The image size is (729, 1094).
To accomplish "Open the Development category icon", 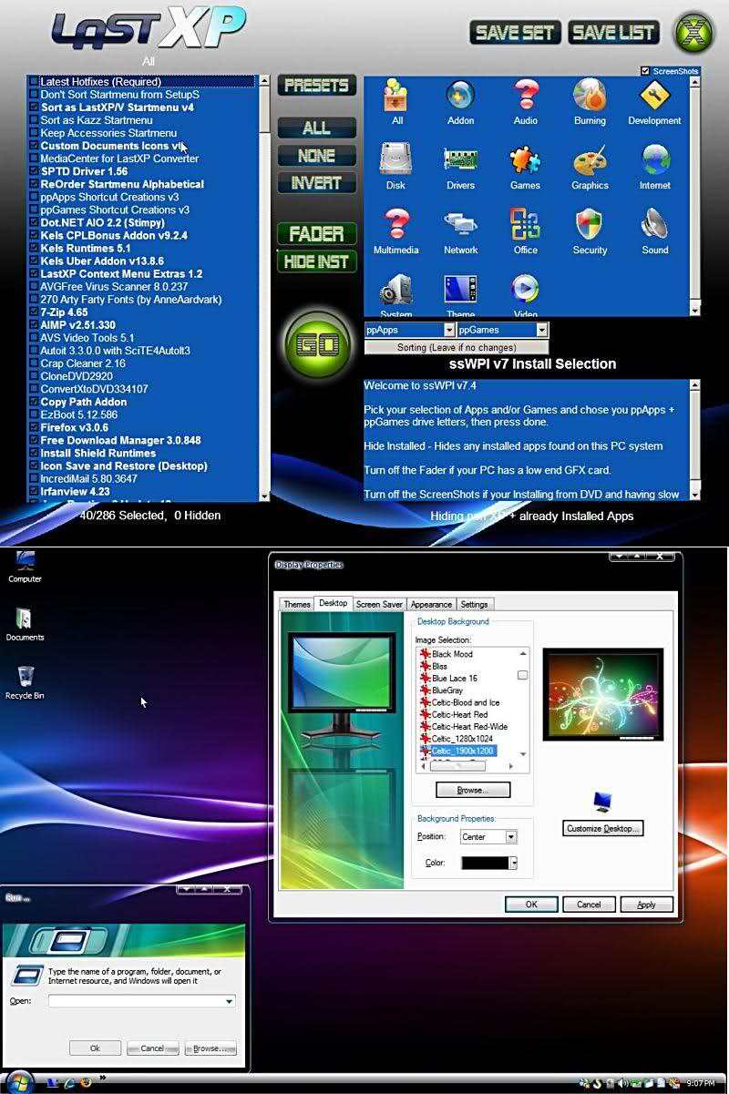I will (x=654, y=97).
